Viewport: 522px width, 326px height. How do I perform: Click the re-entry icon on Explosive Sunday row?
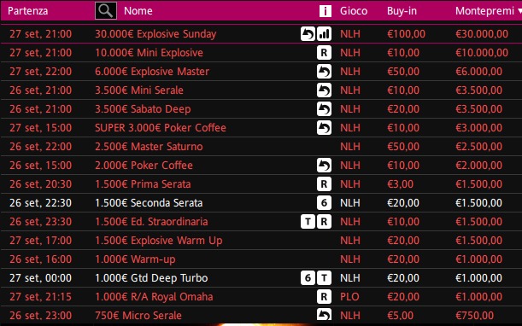click(308, 34)
